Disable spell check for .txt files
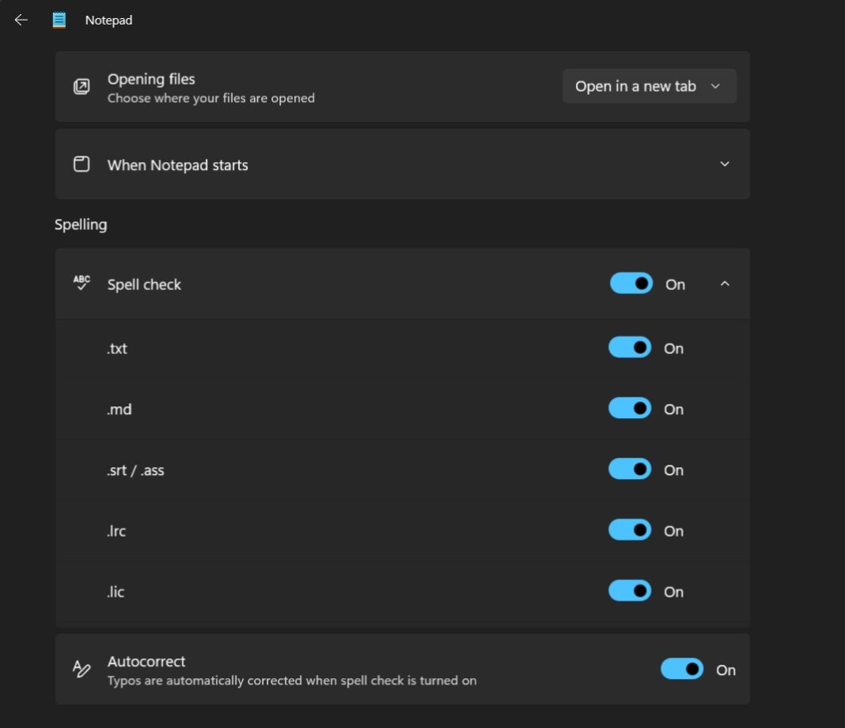The height and width of the screenshot is (728, 845). point(629,348)
